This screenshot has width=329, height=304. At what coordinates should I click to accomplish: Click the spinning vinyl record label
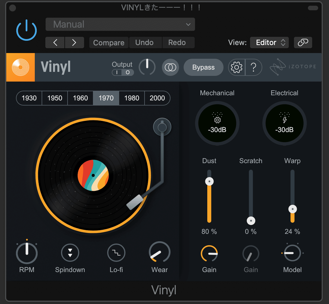pos(93,175)
